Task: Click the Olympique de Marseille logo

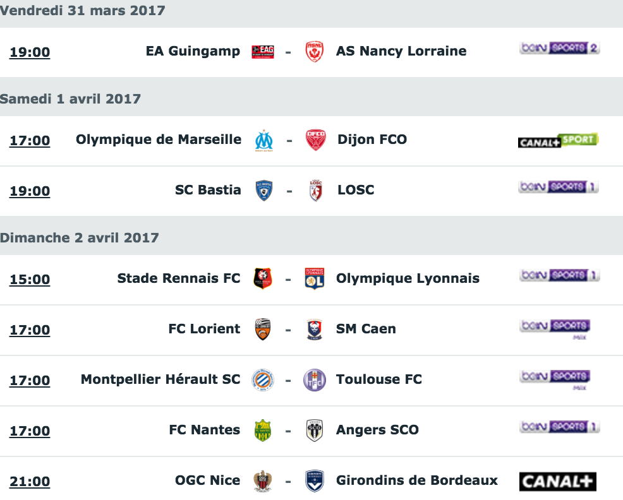Action: coord(264,141)
